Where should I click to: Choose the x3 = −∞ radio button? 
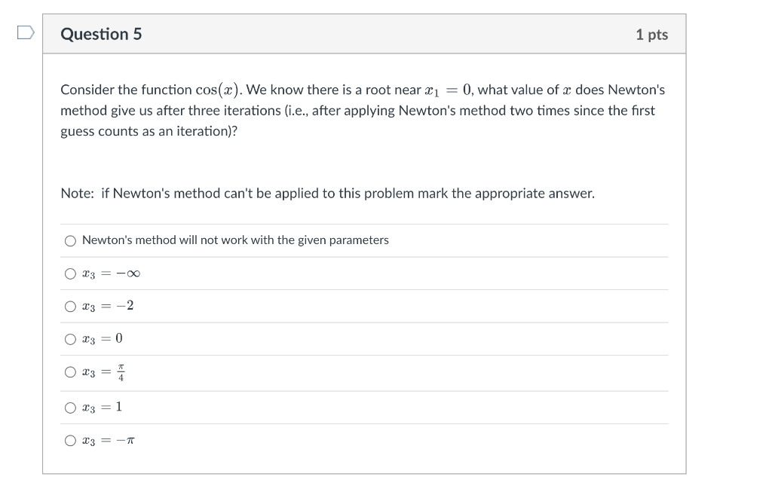tap(70, 273)
